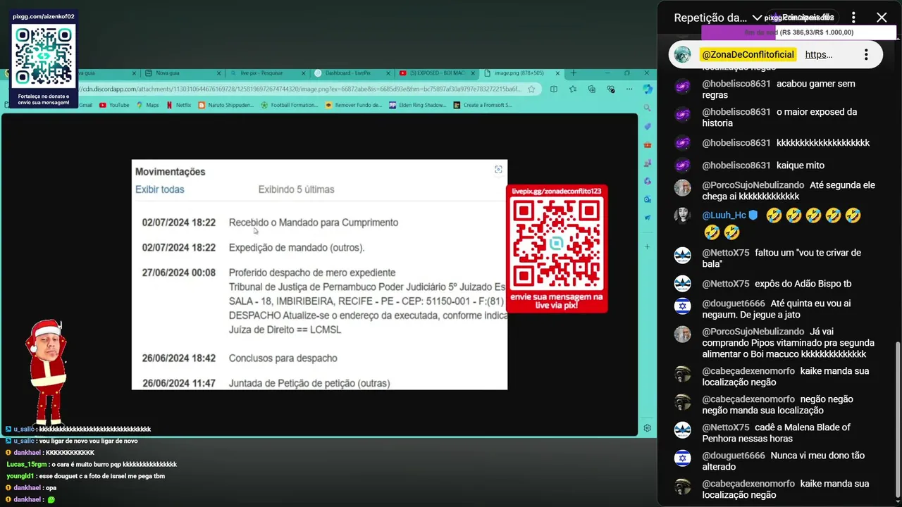The width and height of the screenshot is (902, 507).
Task: Open the Maps bookmark
Action: [147, 105]
